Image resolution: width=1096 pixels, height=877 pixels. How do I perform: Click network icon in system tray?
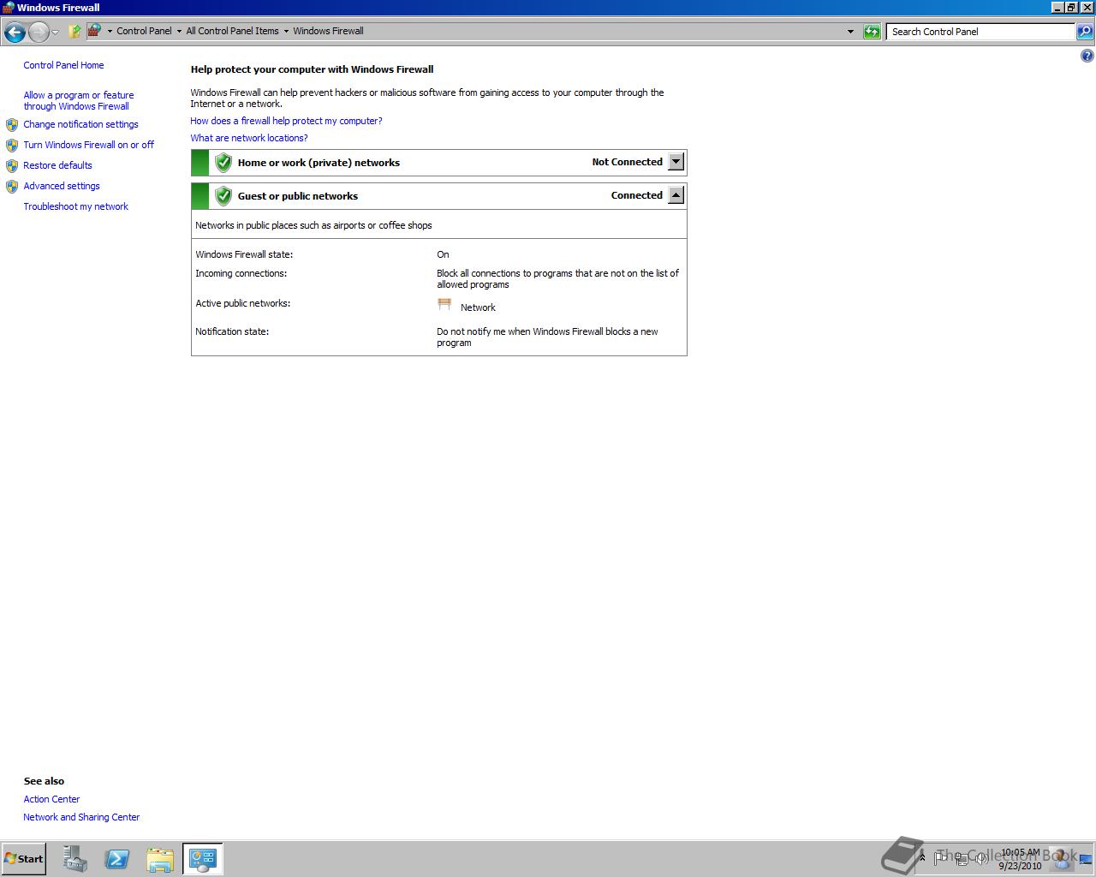click(962, 857)
